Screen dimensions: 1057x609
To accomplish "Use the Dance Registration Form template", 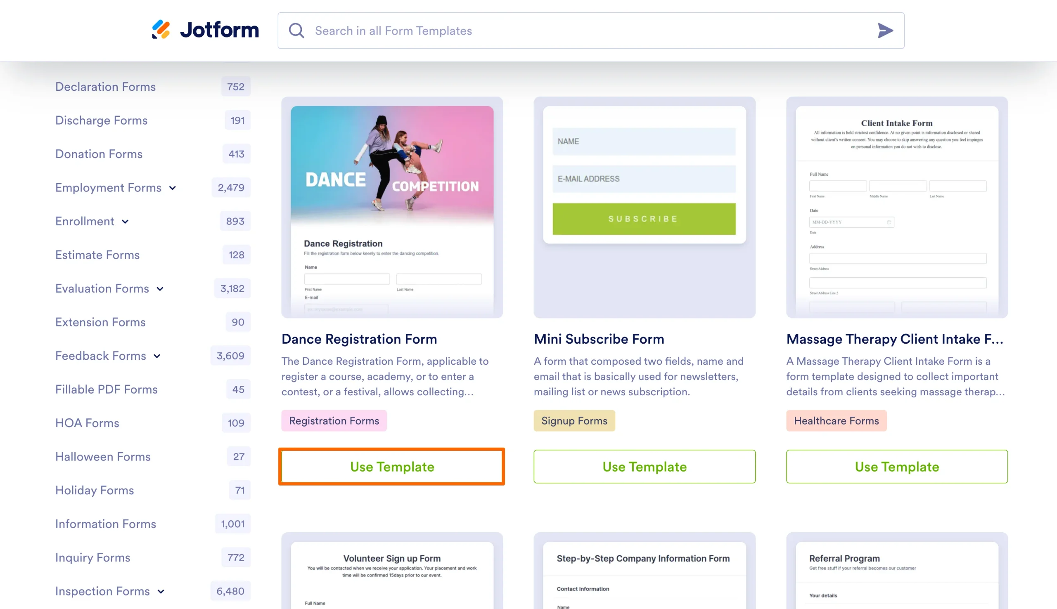I will pyautogui.click(x=392, y=466).
